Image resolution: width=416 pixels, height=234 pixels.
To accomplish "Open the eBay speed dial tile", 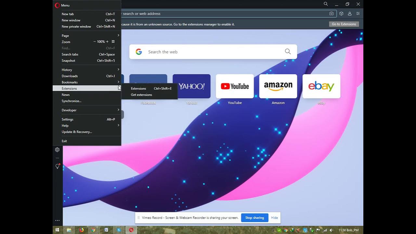I will (321, 86).
